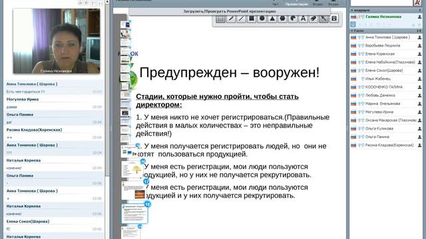Click chat message 'Есть чем гордиться !!!'
Image resolution: width=426 pixels, height=239 pixels.
click(25, 92)
